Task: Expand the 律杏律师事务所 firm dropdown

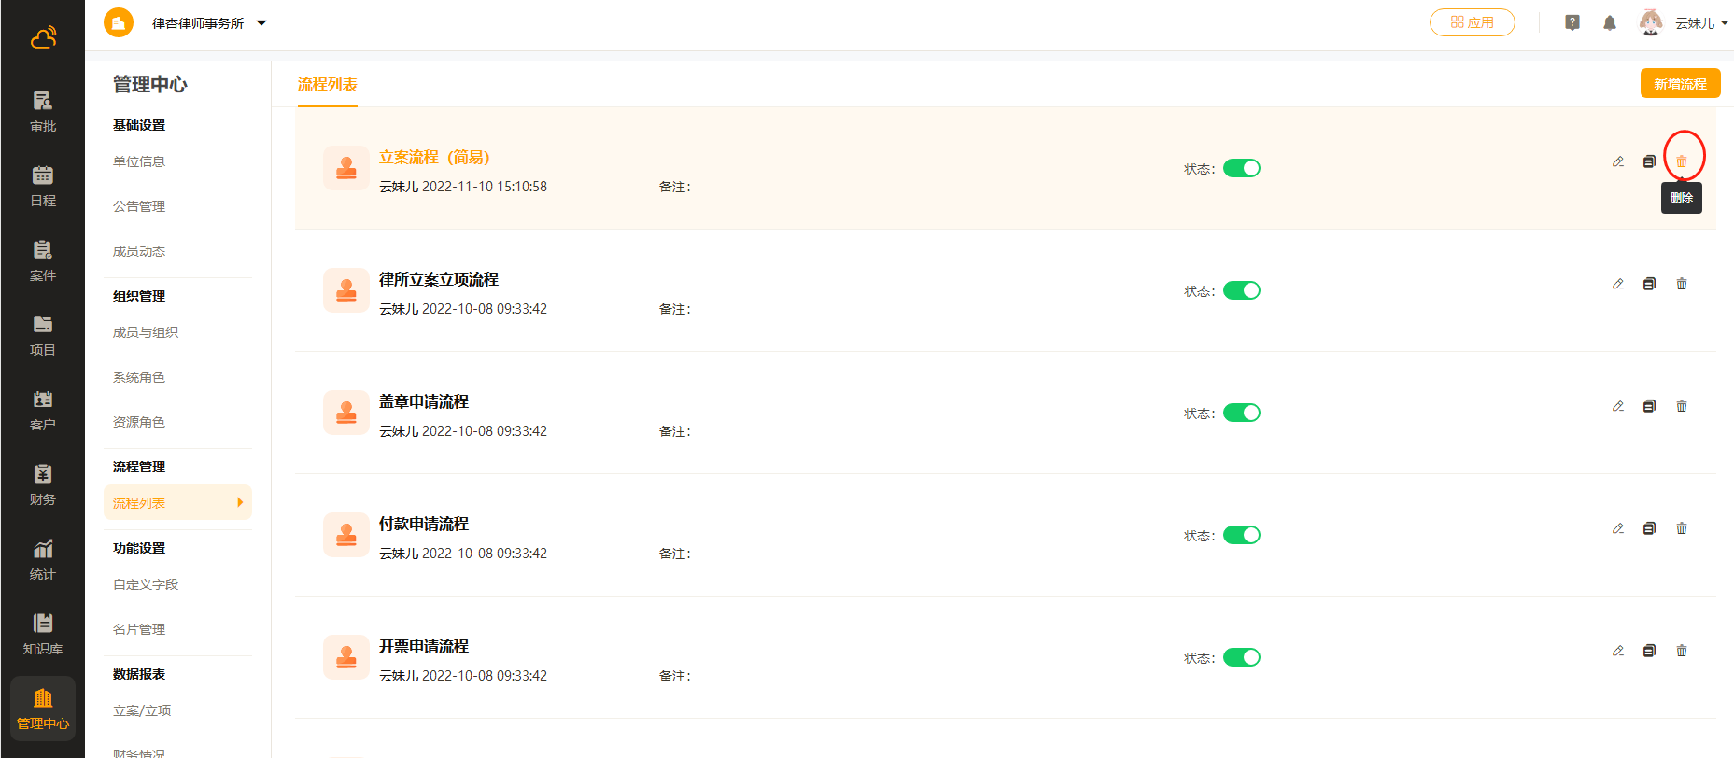Action: pos(261,23)
